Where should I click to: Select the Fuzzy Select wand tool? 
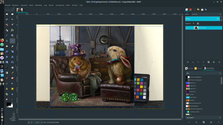[12, 20]
